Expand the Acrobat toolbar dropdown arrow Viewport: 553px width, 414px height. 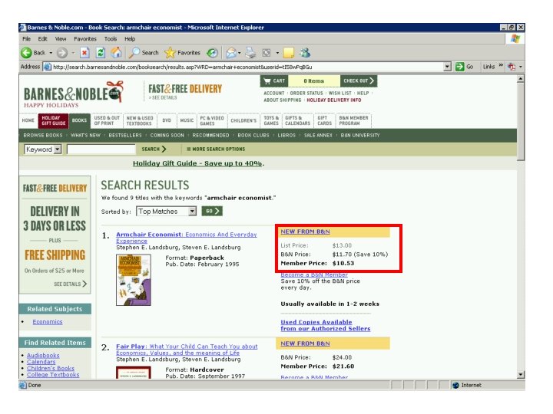click(520, 67)
